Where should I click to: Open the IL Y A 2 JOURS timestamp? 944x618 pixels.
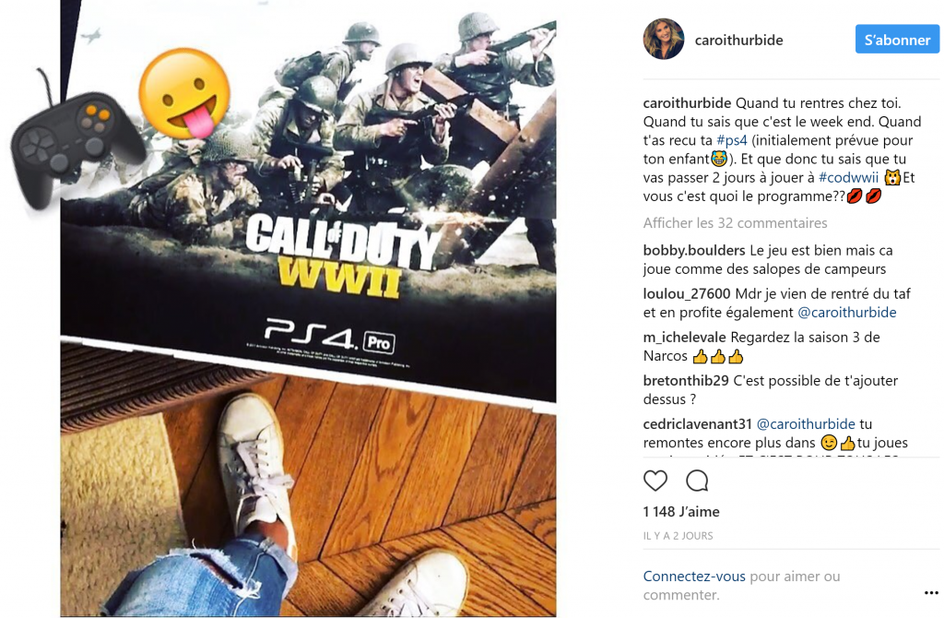point(678,536)
